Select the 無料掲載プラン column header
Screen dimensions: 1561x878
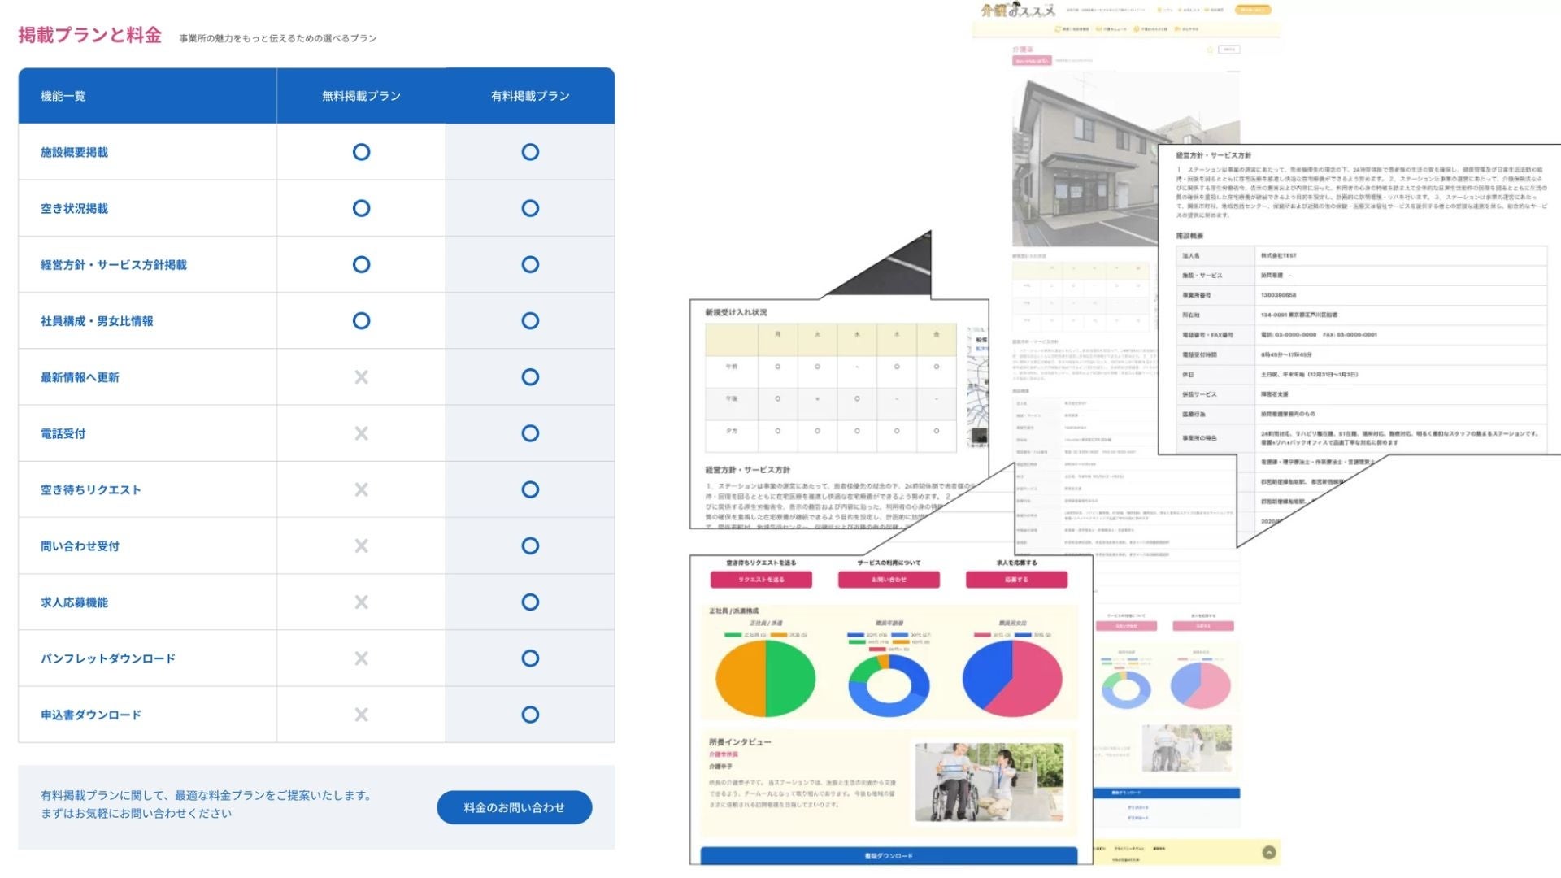[361, 96]
